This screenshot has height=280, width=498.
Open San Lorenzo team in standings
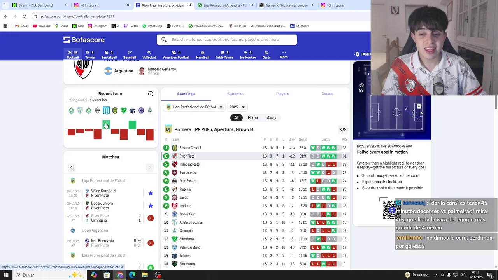[x=188, y=173]
